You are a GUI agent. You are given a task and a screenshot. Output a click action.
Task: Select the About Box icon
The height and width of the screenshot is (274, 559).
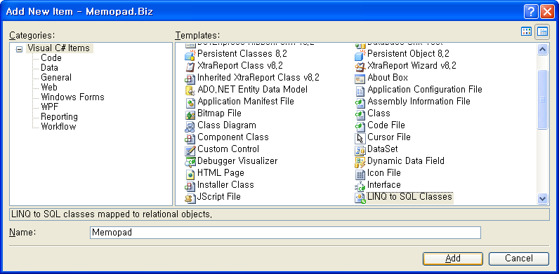coord(360,78)
